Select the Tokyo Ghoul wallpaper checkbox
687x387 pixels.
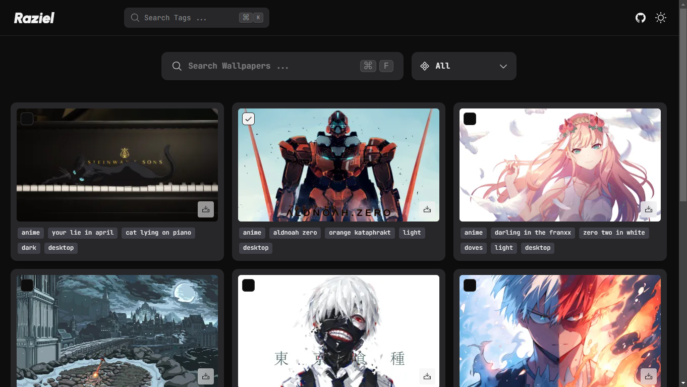point(248,285)
